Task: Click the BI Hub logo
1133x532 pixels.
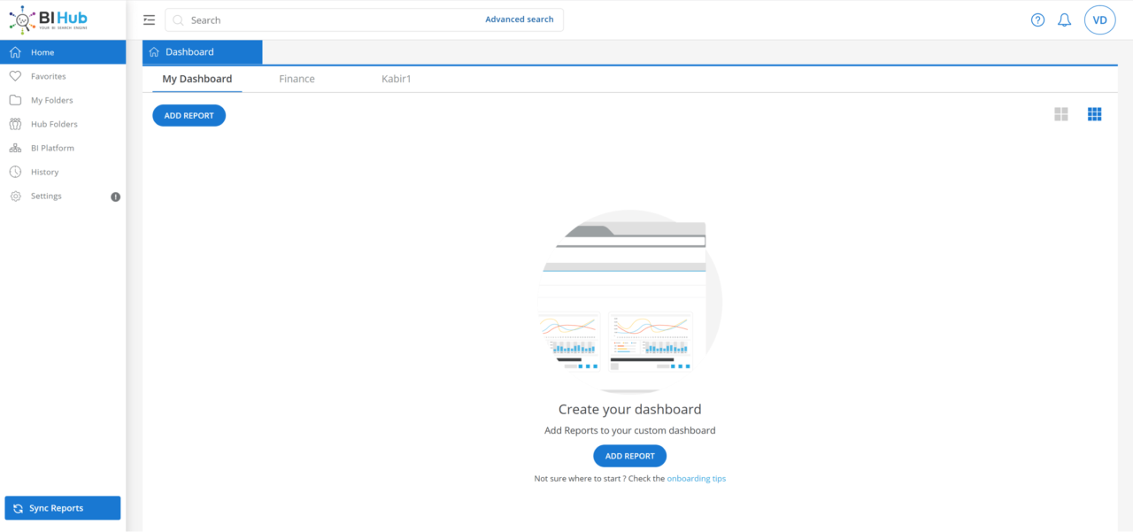Action: (49, 20)
